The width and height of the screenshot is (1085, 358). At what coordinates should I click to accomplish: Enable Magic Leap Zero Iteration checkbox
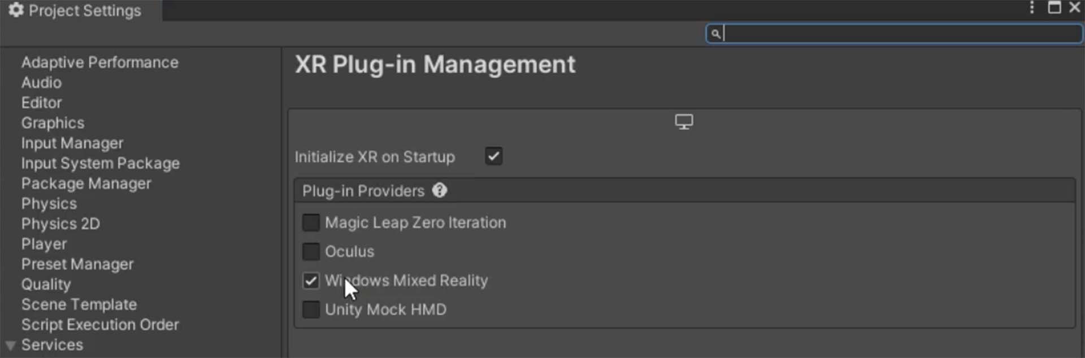coord(311,222)
